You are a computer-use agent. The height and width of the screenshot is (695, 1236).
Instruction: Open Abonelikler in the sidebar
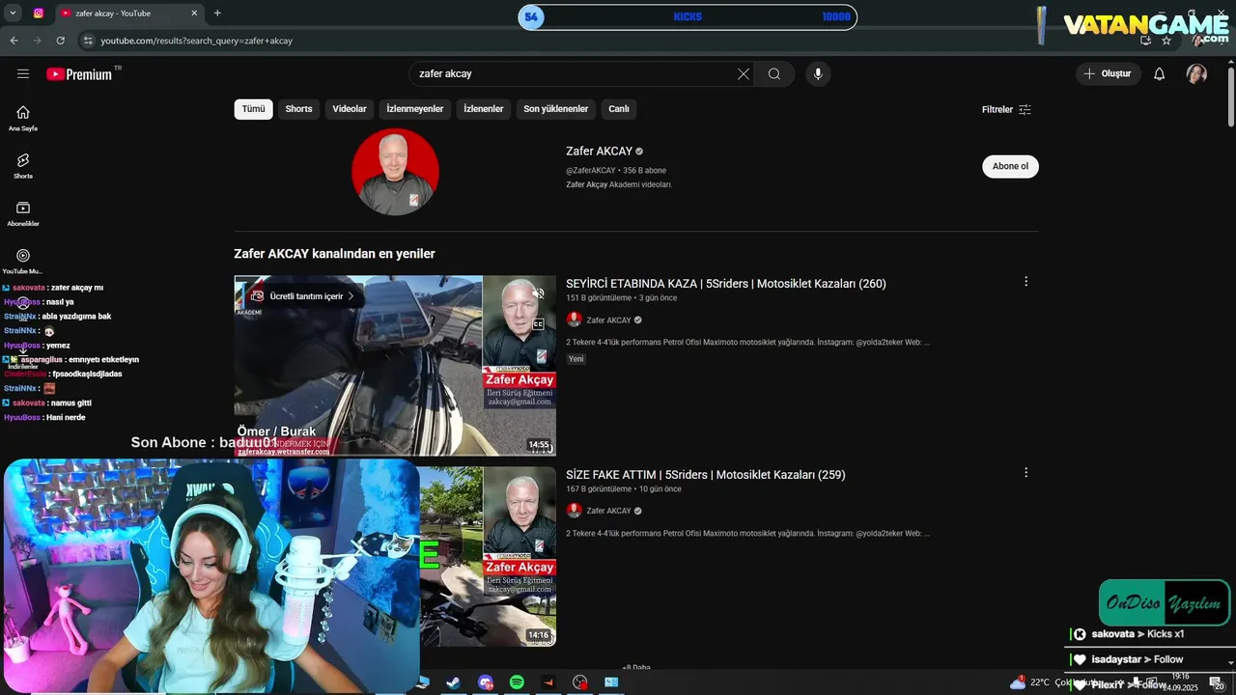click(23, 213)
